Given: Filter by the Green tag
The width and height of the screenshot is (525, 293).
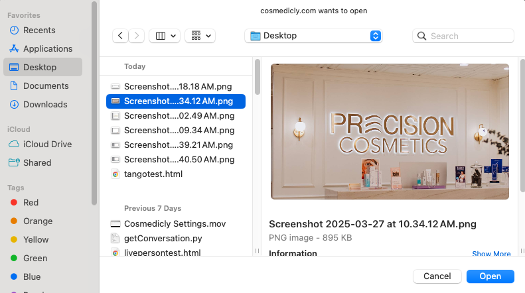Looking at the screenshot, I should tap(43, 259).
